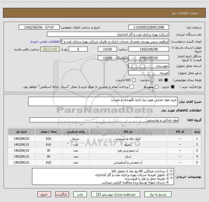This screenshot has width=209, height=202.
Task: Click the delivery city field امیدیه
Action: point(149,73)
